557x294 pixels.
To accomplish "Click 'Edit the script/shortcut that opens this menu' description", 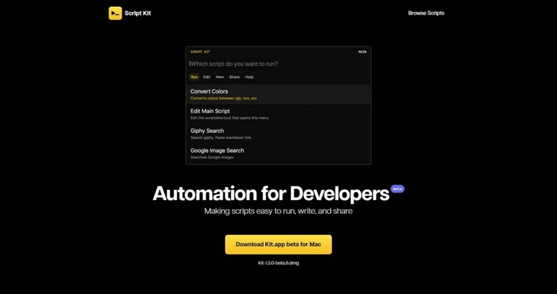I will [x=230, y=117].
